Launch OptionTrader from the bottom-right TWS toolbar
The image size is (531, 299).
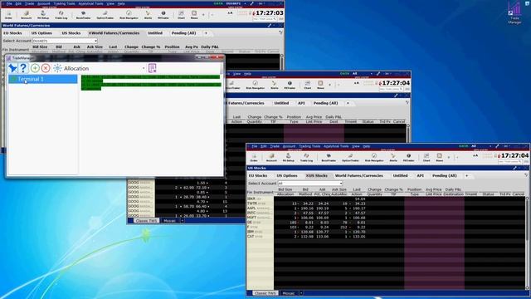(x=350, y=158)
